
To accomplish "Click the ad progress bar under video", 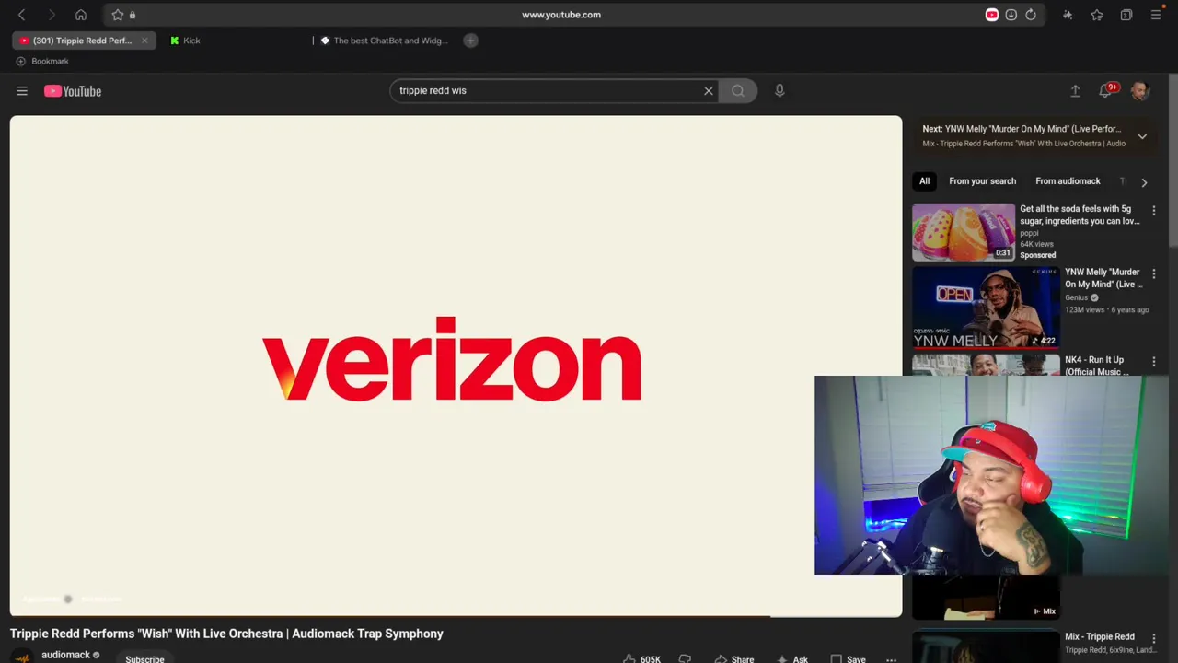I will [456, 615].
